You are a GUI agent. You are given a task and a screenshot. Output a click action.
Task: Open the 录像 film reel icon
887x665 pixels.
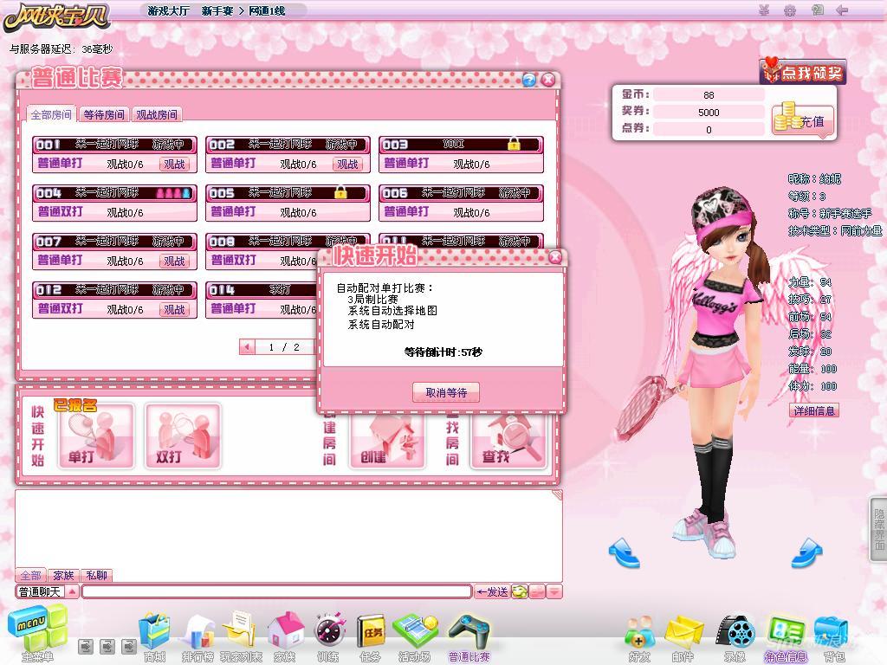(x=735, y=631)
